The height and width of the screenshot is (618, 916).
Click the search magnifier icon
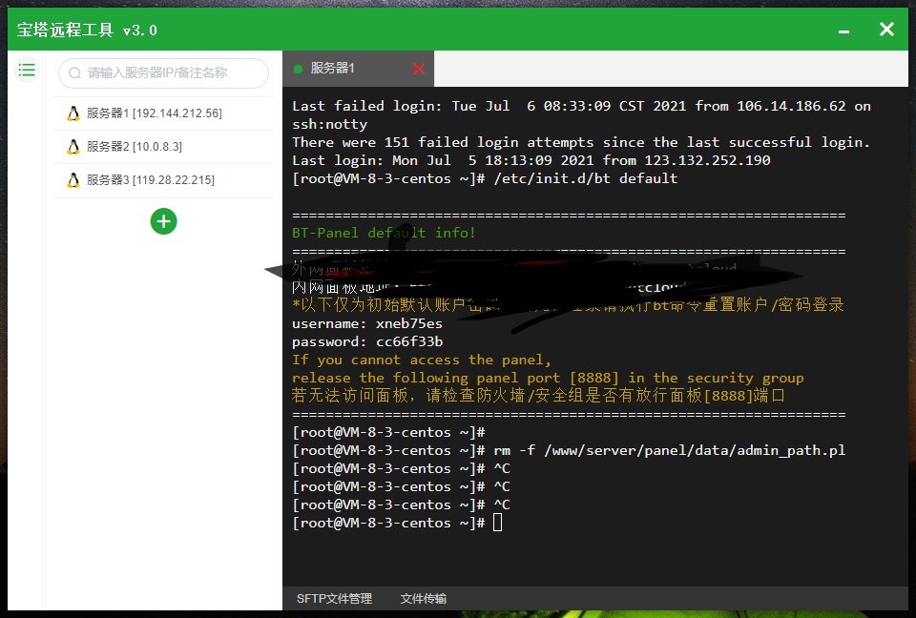(74, 73)
